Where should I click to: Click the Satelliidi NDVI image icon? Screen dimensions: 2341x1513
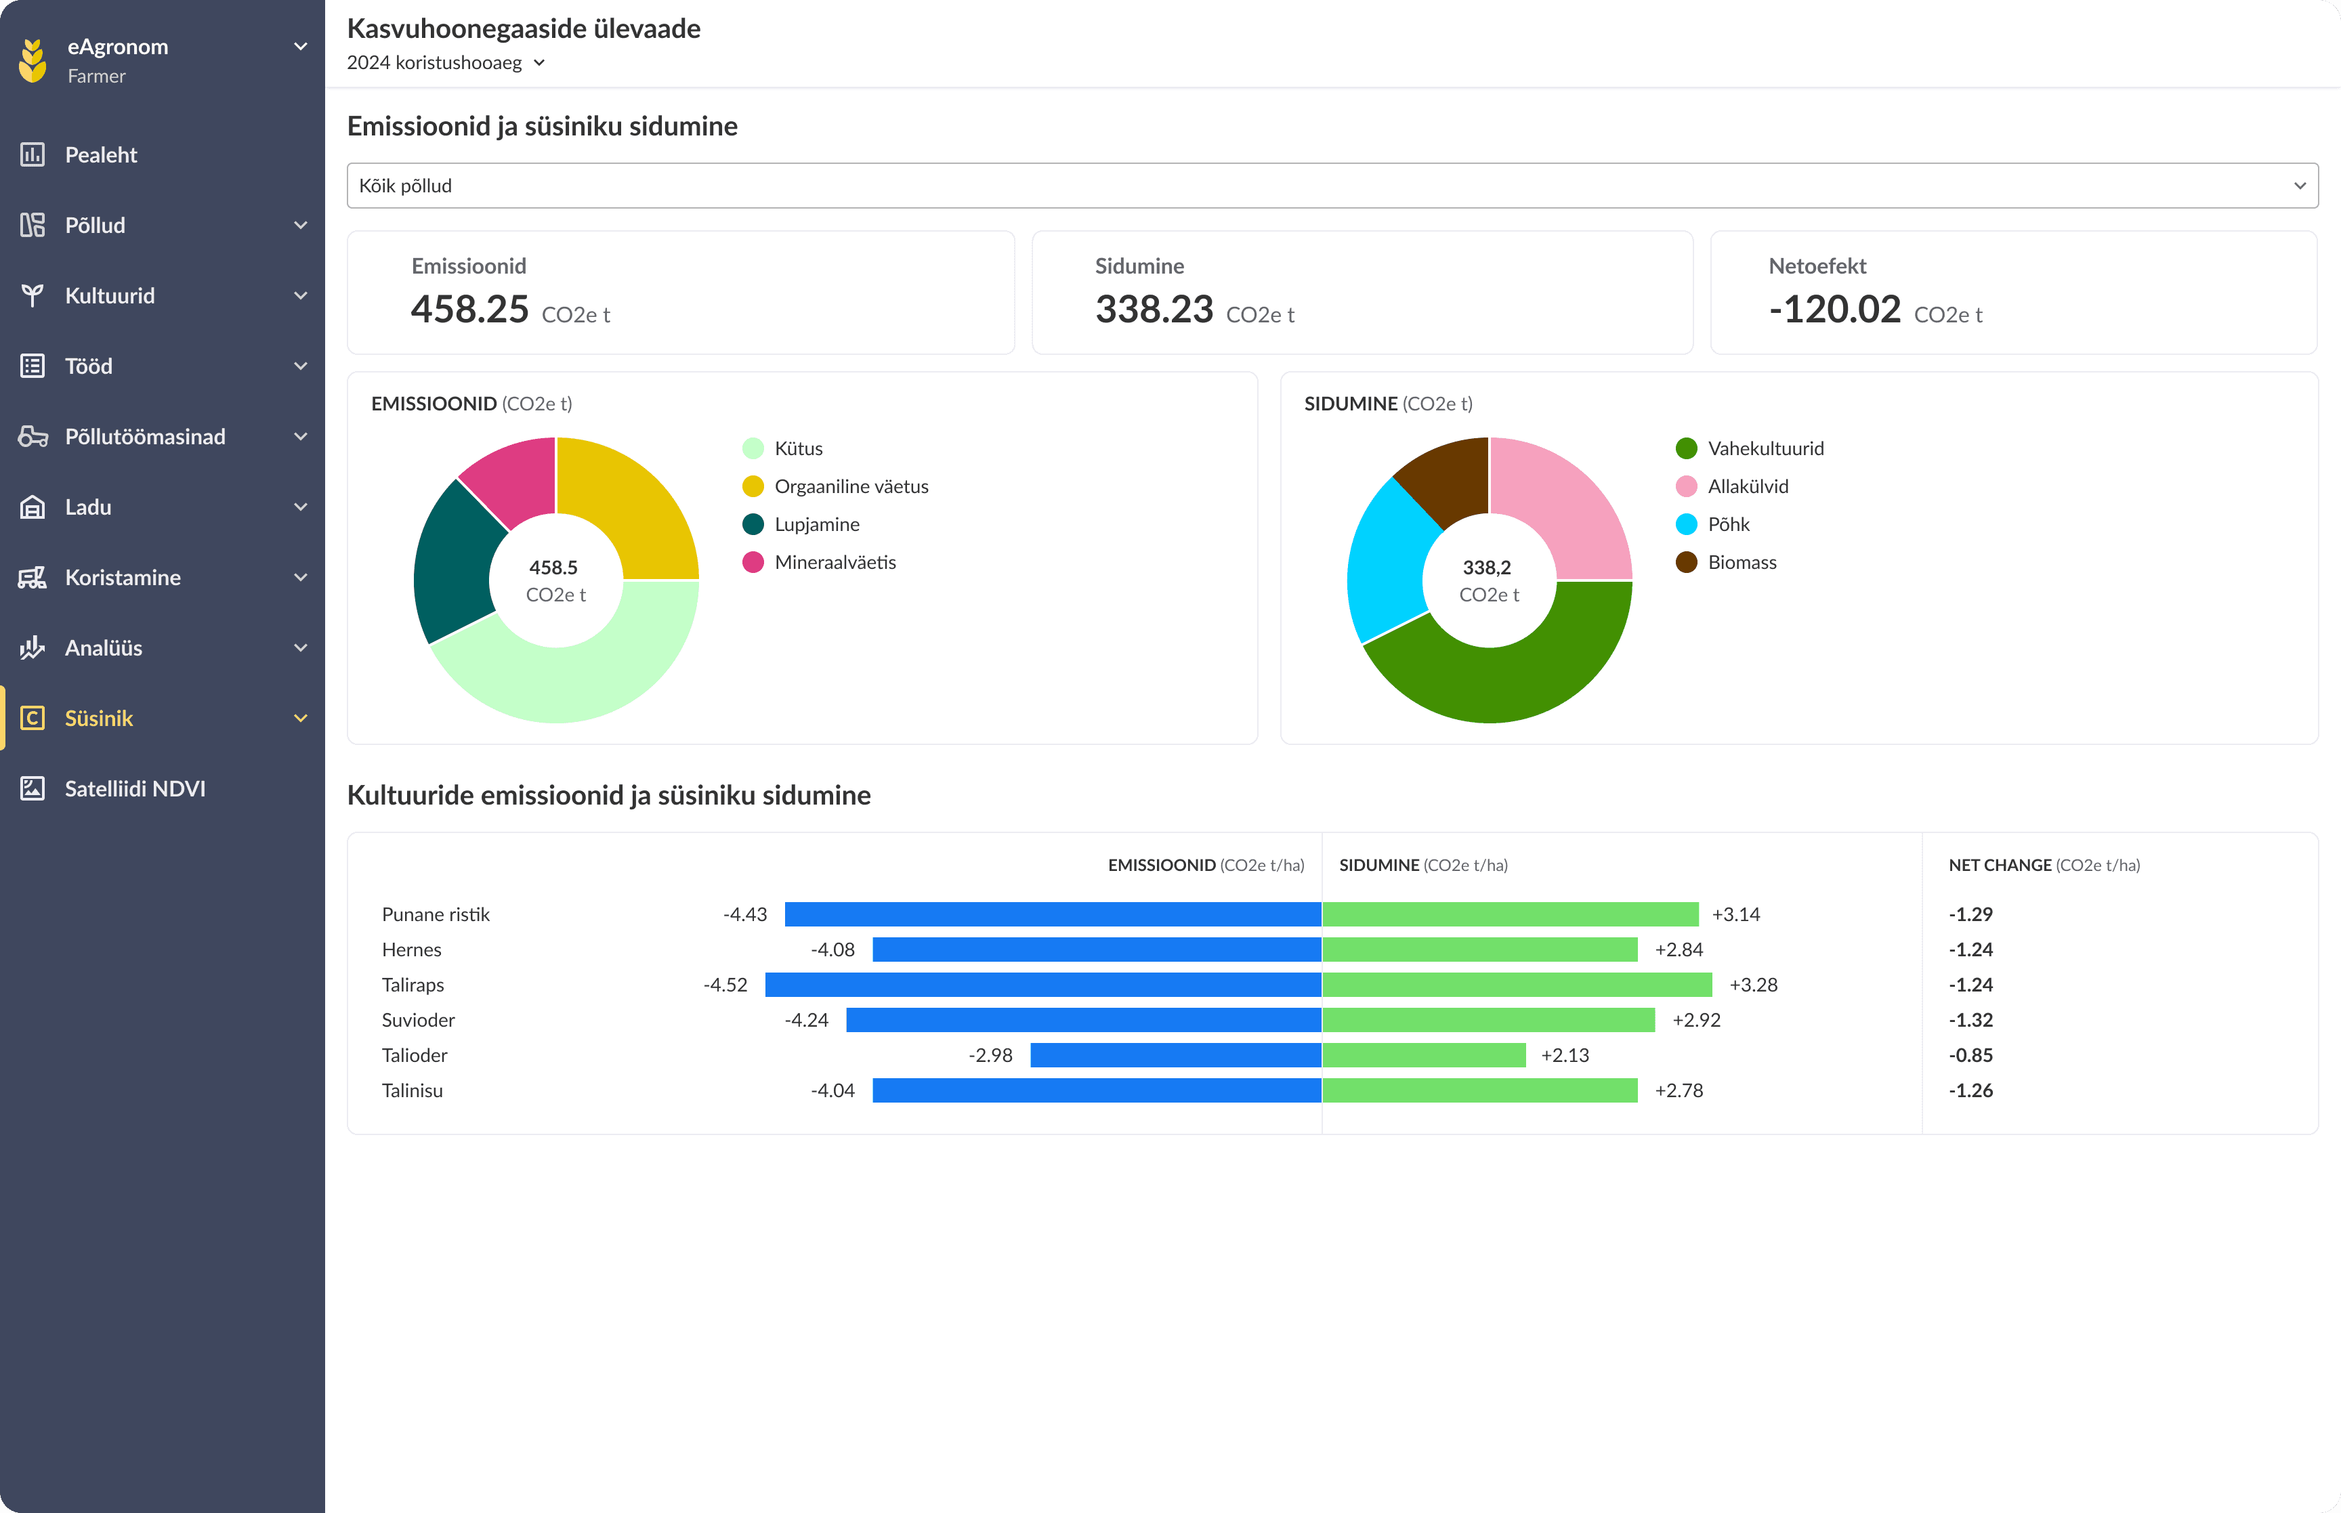(33, 789)
